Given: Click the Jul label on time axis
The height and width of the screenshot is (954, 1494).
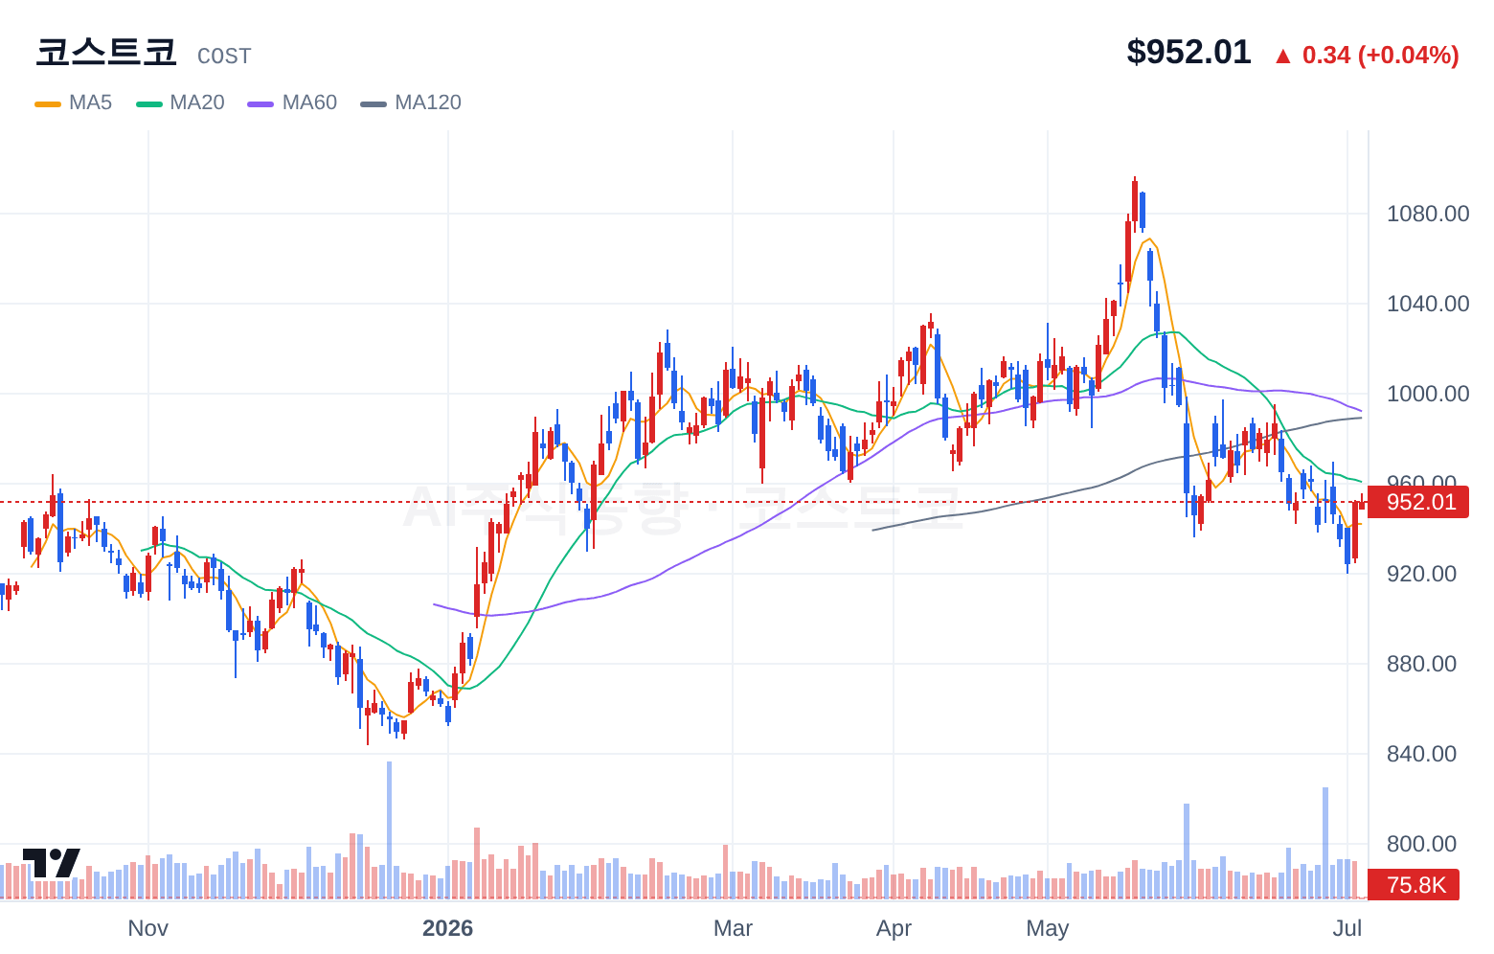Looking at the screenshot, I should pyautogui.click(x=1347, y=928).
